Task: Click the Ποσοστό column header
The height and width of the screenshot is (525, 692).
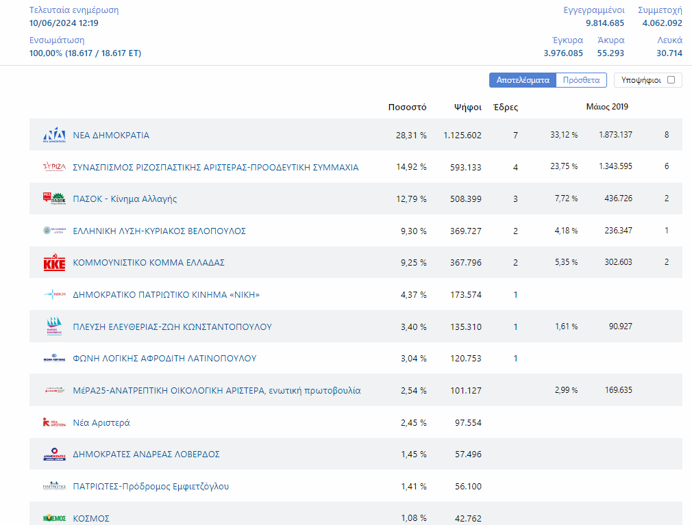Action: pyautogui.click(x=408, y=107)
